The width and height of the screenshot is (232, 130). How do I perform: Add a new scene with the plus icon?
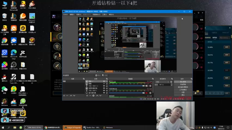(64, 96)
